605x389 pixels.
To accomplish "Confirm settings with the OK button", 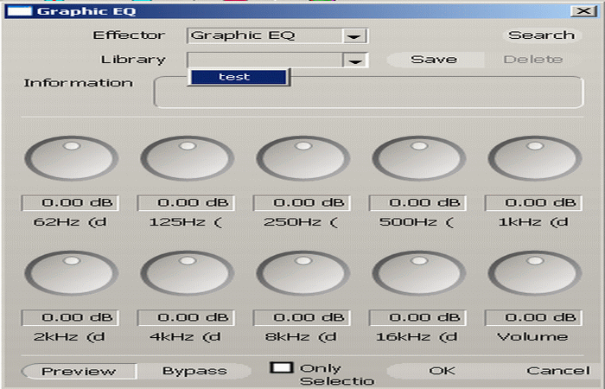I will (x=442, y=371).
